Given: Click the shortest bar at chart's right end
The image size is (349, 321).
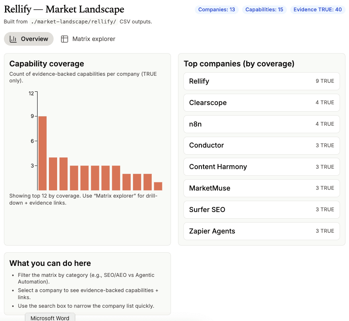Looking at the screenshot, I should [158, 186].
